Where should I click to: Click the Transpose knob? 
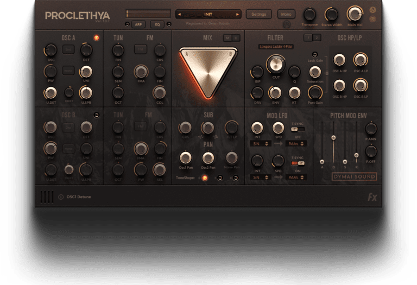pyautogui.click(x=309, y=14)
